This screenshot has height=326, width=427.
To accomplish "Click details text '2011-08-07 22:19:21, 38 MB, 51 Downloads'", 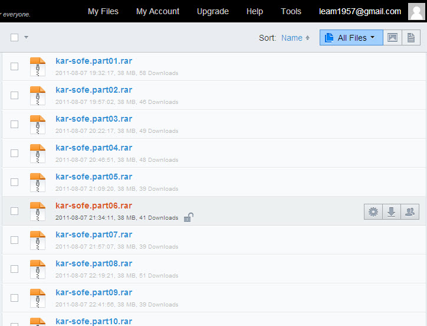I will (x=117, y=276).
